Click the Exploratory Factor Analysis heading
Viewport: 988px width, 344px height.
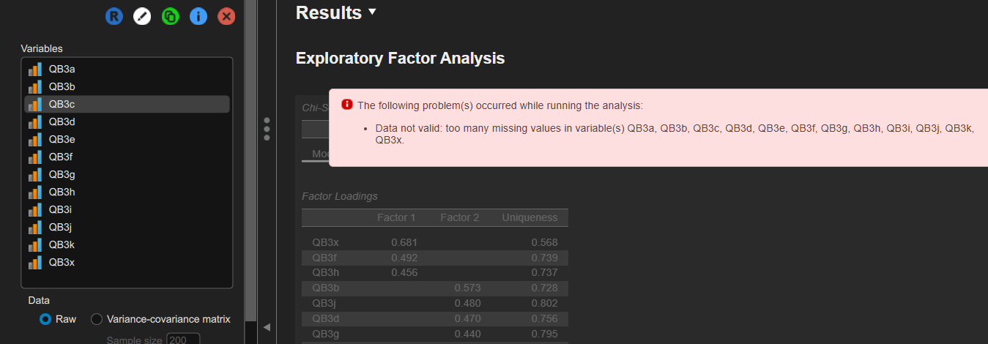pyautogui.click(x=400, y=59)
